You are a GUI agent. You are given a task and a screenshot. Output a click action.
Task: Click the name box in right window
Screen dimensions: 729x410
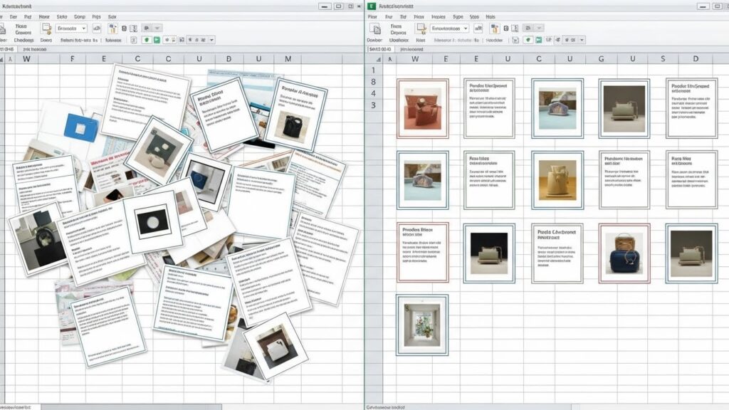(379, 50)
